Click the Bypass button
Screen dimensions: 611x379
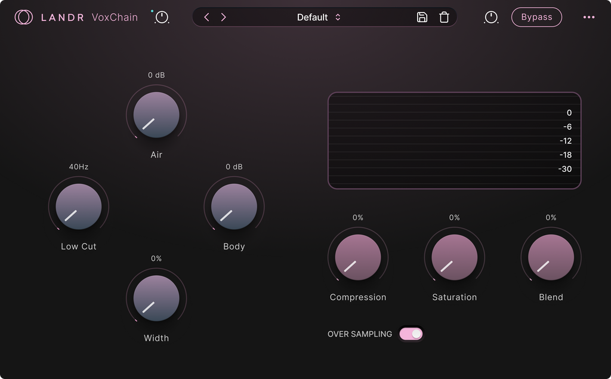536,17
